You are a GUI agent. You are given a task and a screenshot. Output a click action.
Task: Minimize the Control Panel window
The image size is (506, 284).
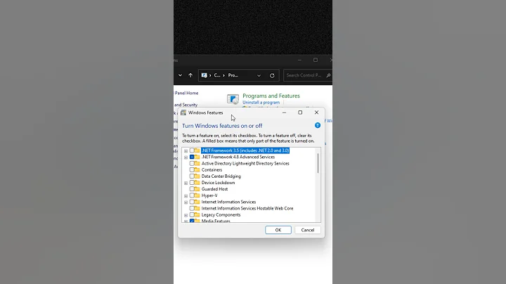(299, 60)
